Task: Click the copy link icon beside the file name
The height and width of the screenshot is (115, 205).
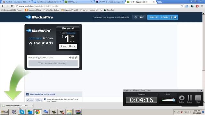Action: (76, 57)
